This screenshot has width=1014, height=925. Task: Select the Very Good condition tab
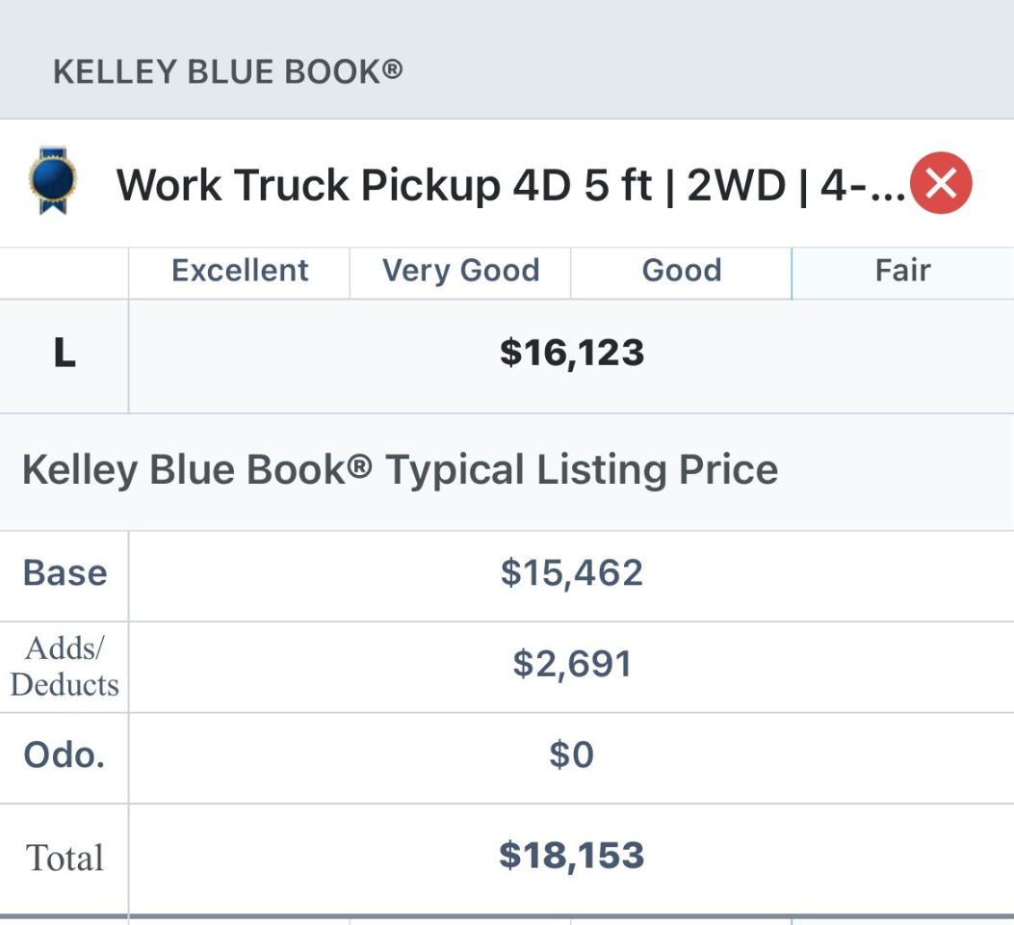(x=460, y=271)
